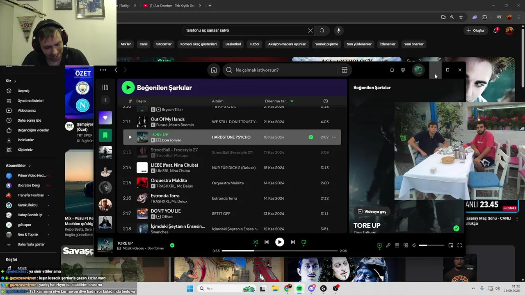Toggle saved checkmark in Now Playing panel
Image resolution: width=525 pixels, height=295 pixels.
456,228
